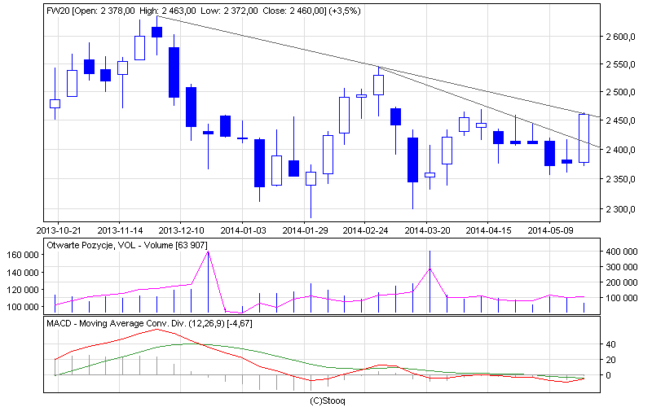Viewport: 652px width, 407px height.
Task: Click the 200 000 volume axis label
Action: (621, 282)
